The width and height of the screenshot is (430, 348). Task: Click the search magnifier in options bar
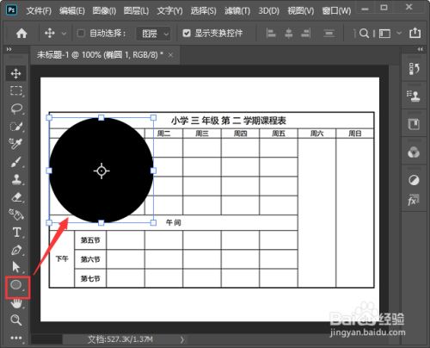tap(364, 34)
